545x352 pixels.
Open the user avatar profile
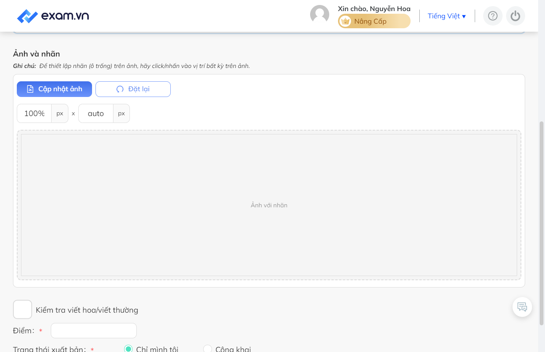point(320,15)
